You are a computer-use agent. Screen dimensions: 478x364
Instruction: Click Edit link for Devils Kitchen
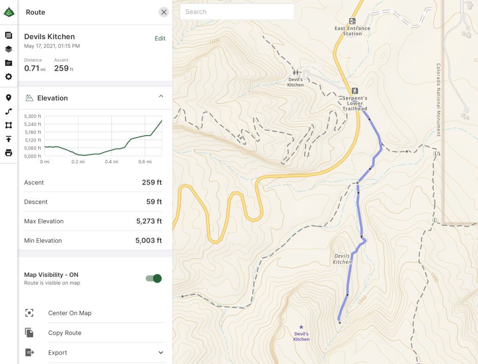(160, 39)
